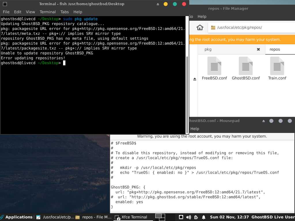Open the volume control in system tray
The width and height of the screenshot is (295, 221).
click(x=189, y=217)
